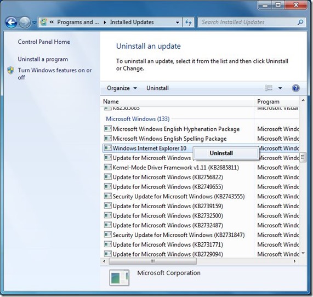Open More view options dropdown arrow
313x297 pixels.
click(x=280, y=88)
